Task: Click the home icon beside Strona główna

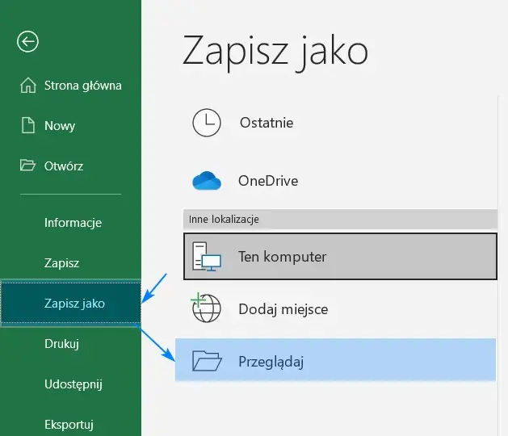Action: [28, 86]
